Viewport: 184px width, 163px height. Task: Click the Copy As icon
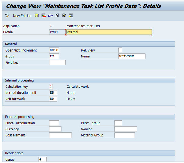coord(37,15)
